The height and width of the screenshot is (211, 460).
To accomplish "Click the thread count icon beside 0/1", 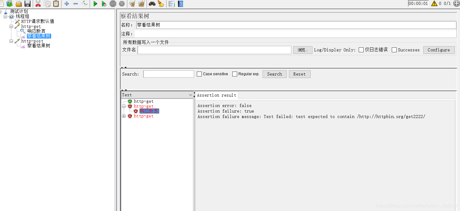I will point(456,3).
